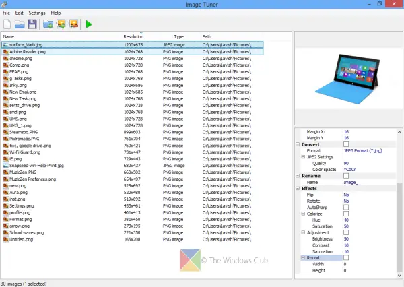The height and width of the screenshot is (287, 404).
Task: Click the JPEG Quality value 90
Action: click(346, 163)
